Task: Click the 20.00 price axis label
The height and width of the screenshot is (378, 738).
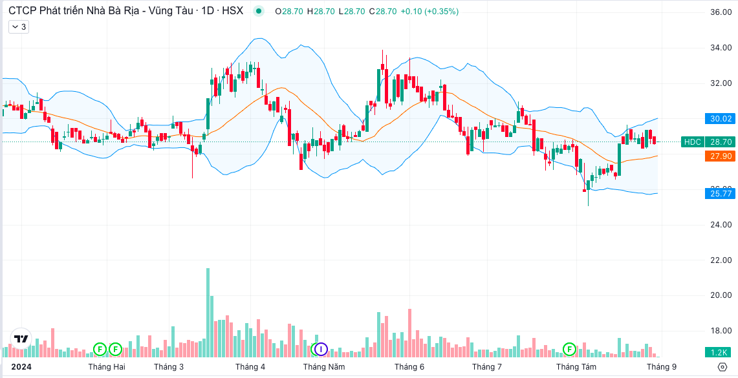Action: 721,295
